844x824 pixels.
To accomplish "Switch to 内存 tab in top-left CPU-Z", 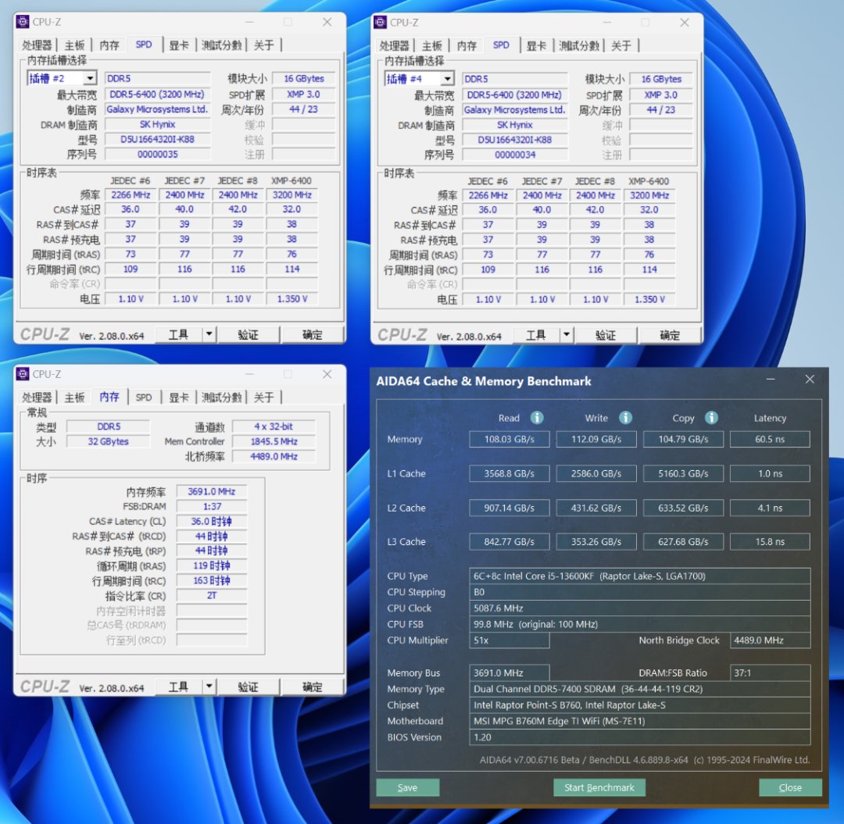I will (109, 45).
